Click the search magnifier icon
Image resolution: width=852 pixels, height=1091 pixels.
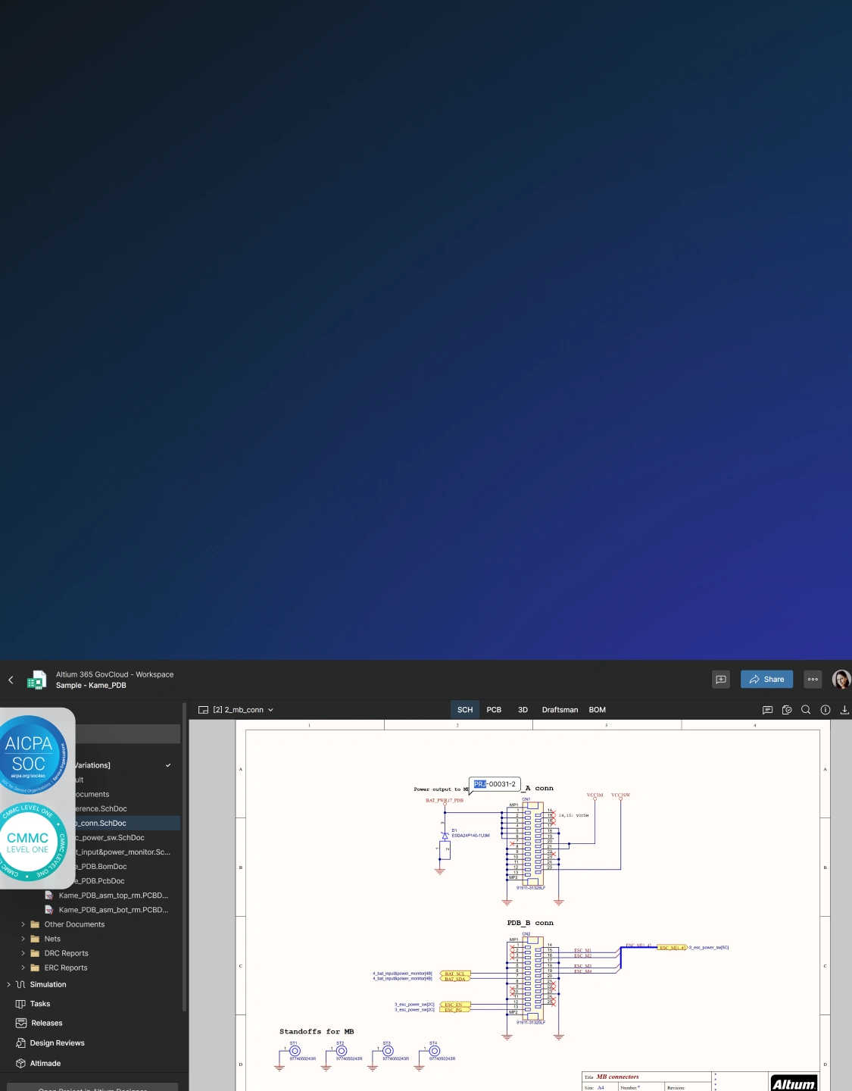806,710
